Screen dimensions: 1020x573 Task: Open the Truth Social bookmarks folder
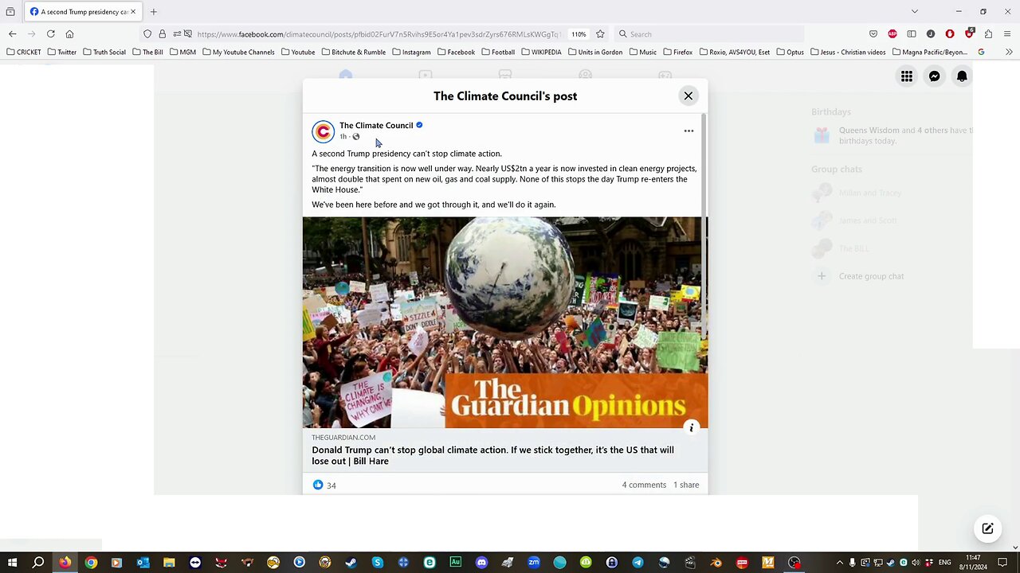tap(104, 53)
